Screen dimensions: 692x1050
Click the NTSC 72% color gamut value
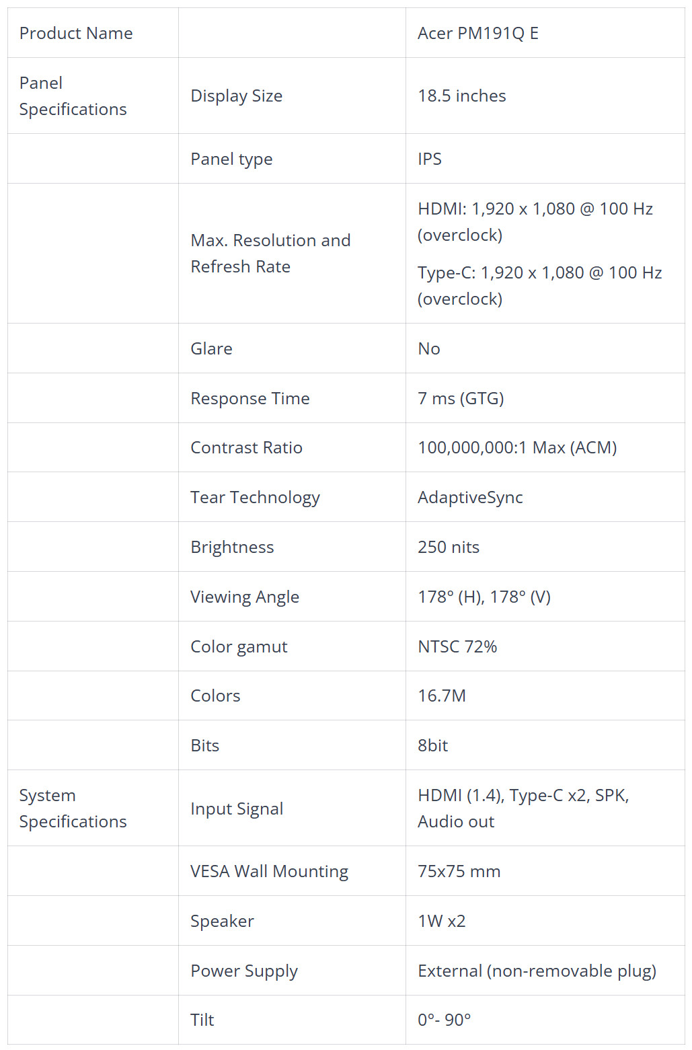457,646
